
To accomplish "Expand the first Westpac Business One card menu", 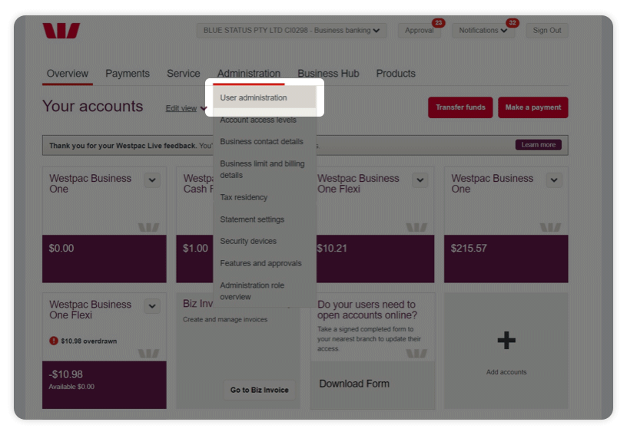I will (152, 180).
